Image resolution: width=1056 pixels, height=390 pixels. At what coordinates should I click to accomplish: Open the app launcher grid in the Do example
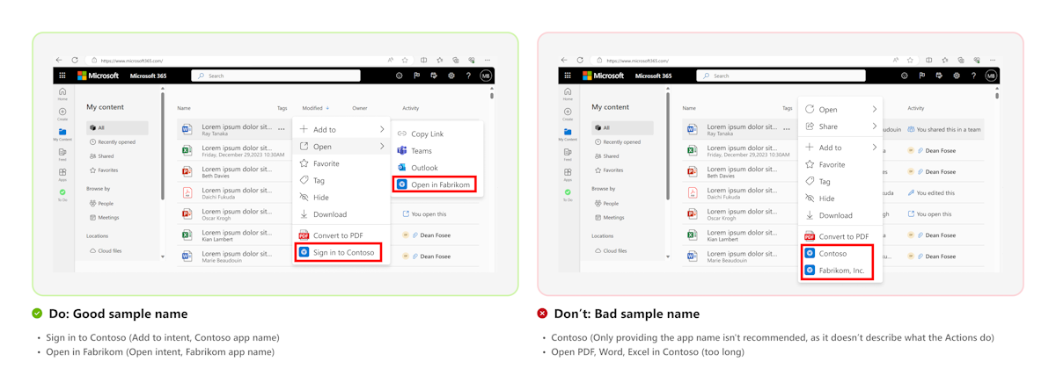pyautogui.click(x=62, y=76)
